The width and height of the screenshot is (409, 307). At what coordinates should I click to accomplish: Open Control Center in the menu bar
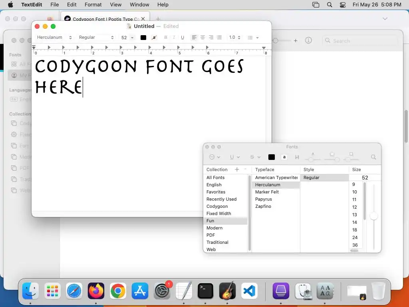pyautogui.click(x=343, y=5)
